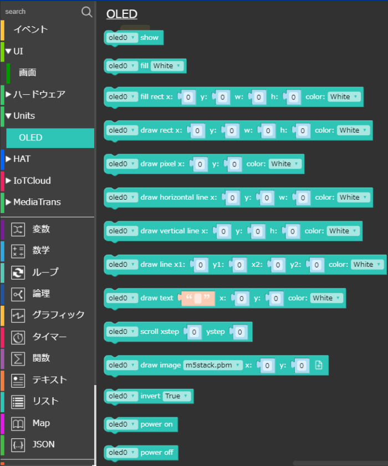Open the fill block White color dropdown
The image size is (388, 466).
[x=167, y=66]
